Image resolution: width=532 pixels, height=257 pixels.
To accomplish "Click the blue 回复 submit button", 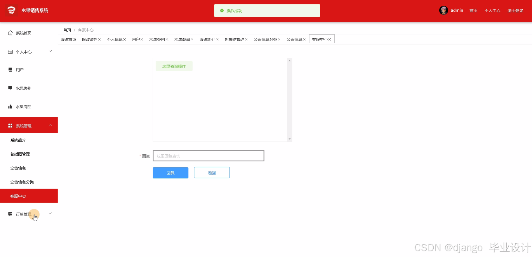I will [x=171, y=173].
